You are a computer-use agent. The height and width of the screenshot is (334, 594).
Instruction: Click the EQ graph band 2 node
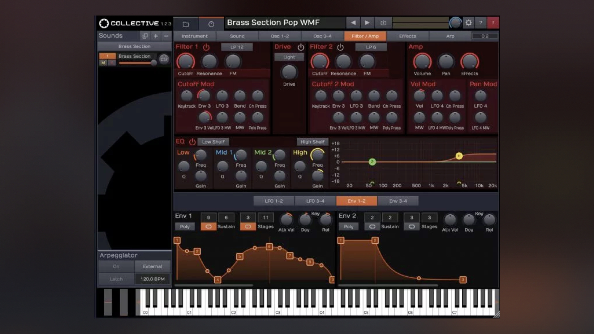pos(372,162)
